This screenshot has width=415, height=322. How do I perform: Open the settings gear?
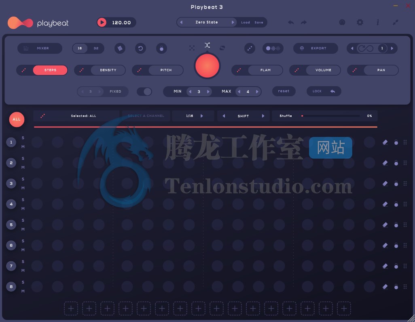tap(360, 23)
